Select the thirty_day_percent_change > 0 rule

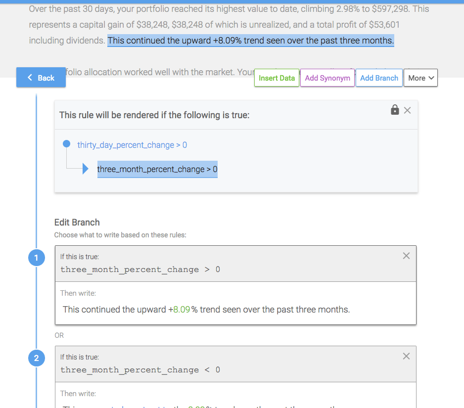point(132,145)
